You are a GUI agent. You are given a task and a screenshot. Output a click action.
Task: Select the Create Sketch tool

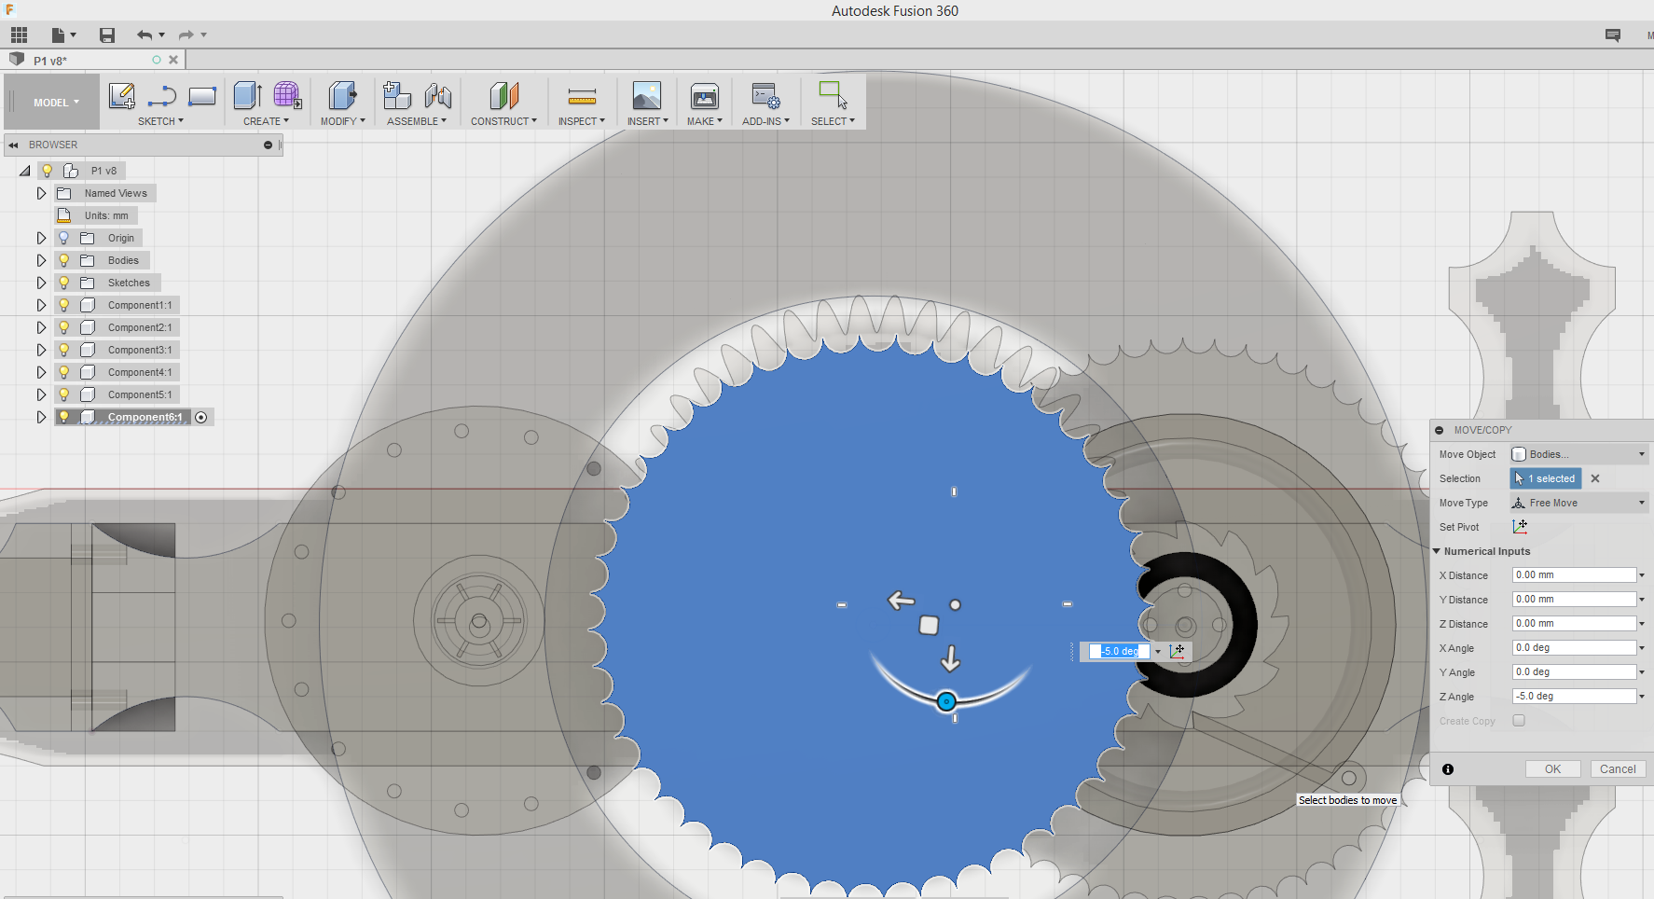point(122,96)
